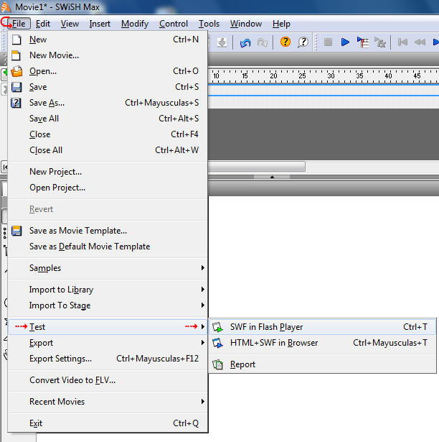
Task: Select Report in Test submenu
Action: (x=322, y=364)
